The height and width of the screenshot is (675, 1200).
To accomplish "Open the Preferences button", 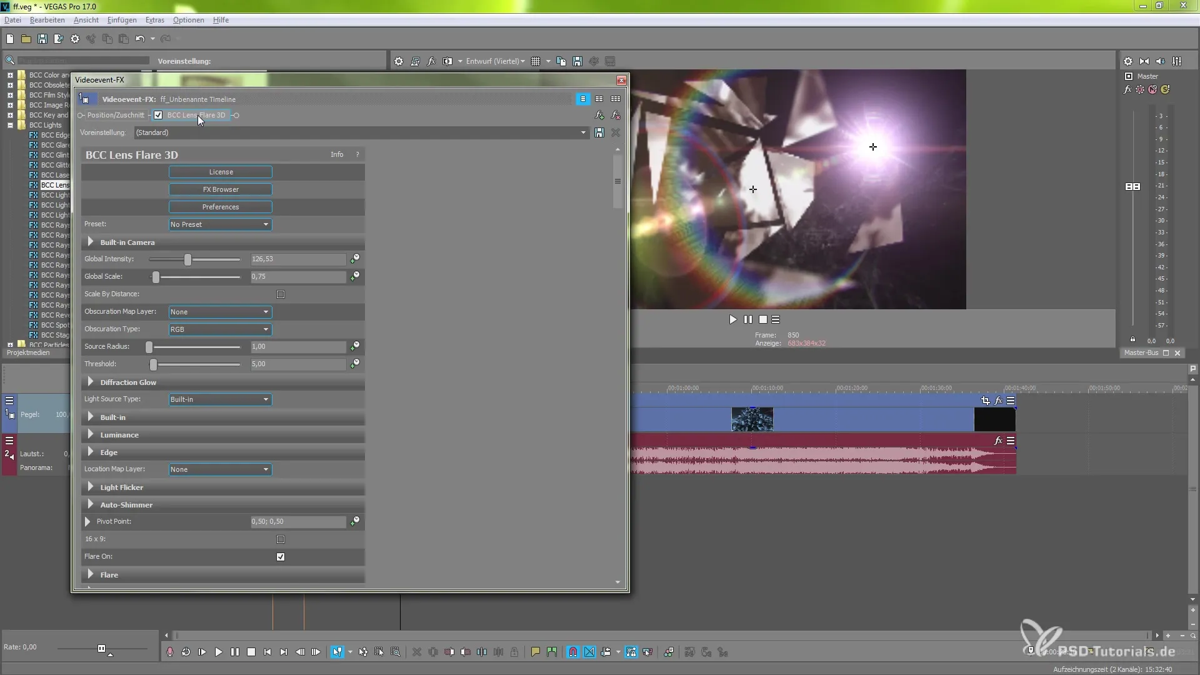I will tap(221, 207).
